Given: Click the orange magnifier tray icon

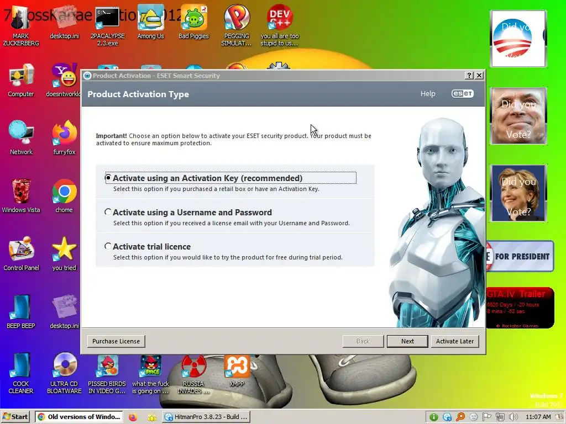Looking at the screenshot, I should pos(460,417).
